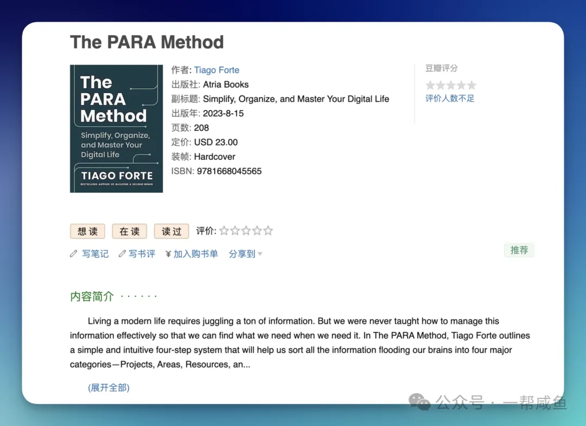Click the PARA Method book cover

click(x=116, y=129)
